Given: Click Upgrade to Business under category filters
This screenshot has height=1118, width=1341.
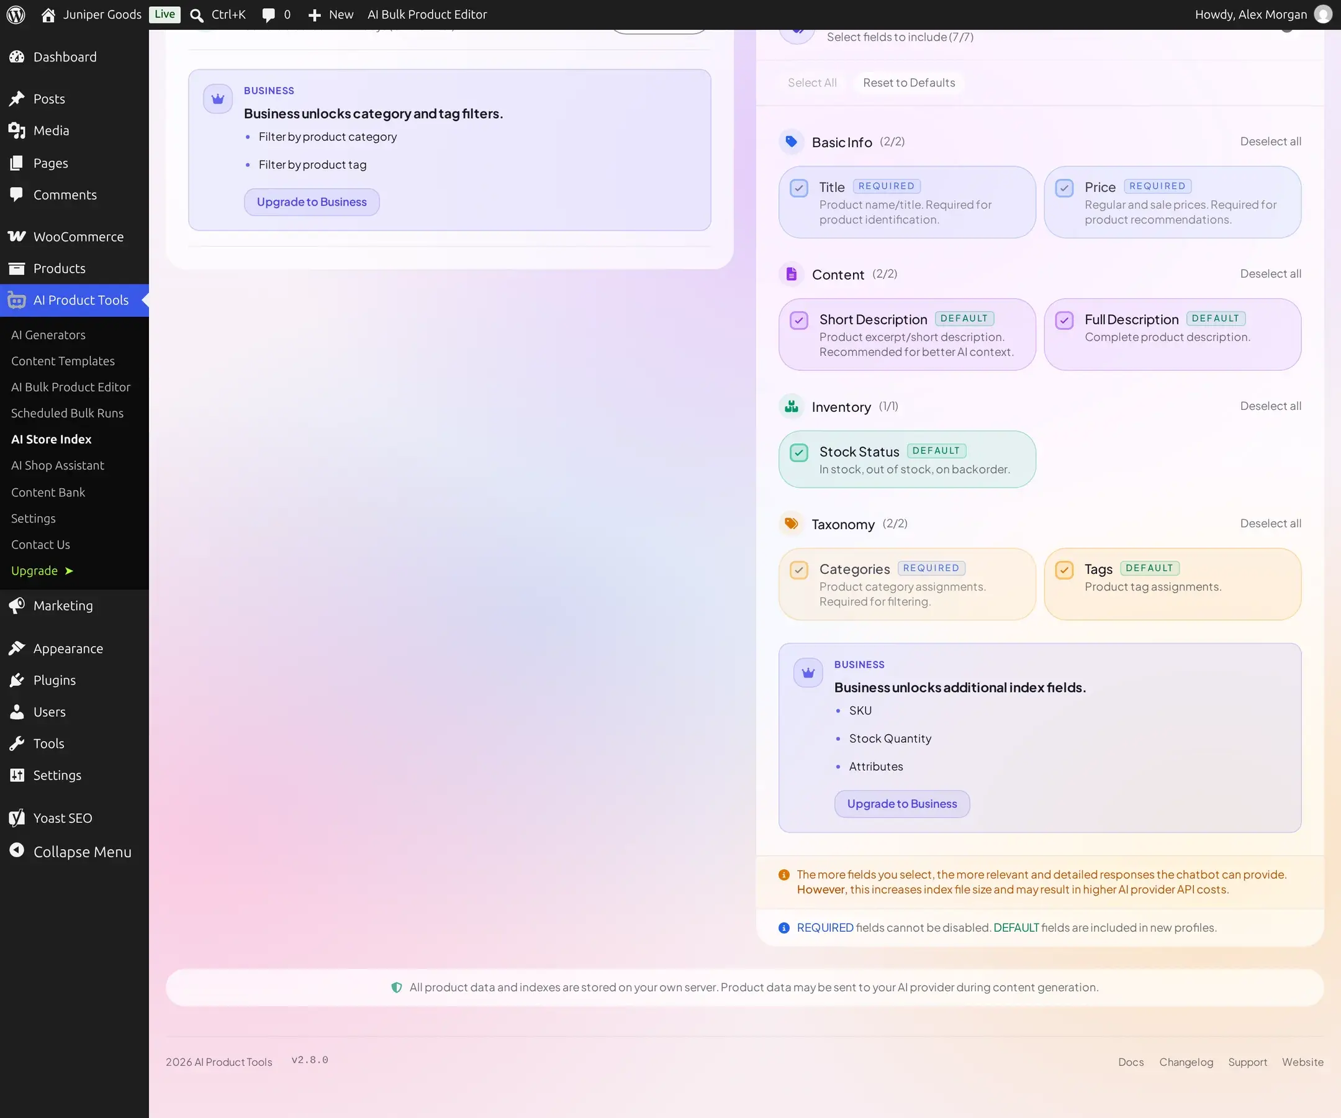Looking at the screenshot, I should [x=312, y=202].
